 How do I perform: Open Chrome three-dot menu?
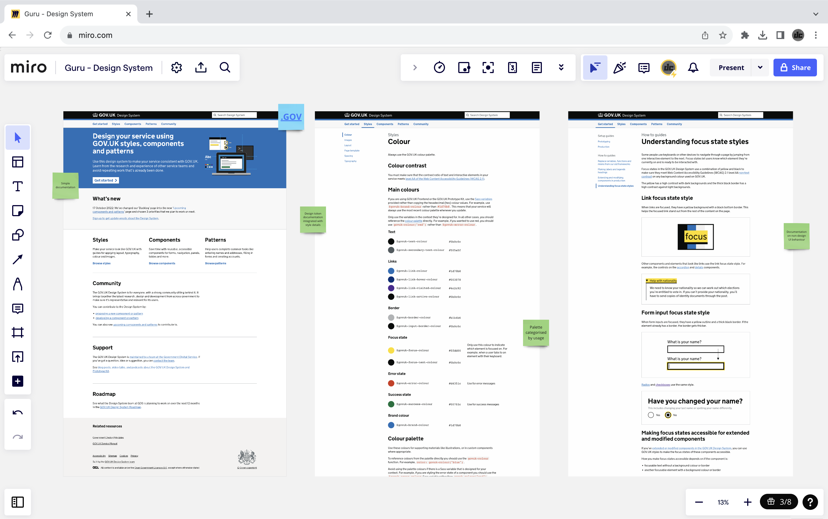click(816, 35)
